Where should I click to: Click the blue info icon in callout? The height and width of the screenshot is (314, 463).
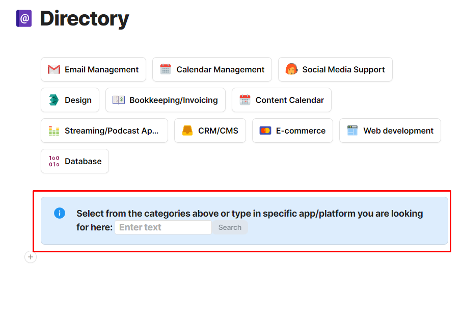point(60,213)
